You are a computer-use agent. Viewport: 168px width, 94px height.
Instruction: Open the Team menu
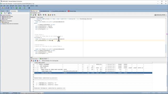tap(24, 6)
